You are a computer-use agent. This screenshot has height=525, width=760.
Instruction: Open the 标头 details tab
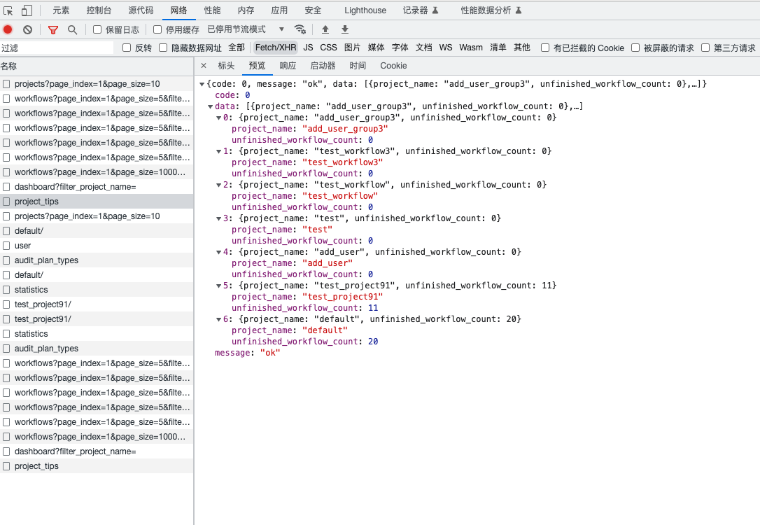pyautogui.click(x=226, y=65)
